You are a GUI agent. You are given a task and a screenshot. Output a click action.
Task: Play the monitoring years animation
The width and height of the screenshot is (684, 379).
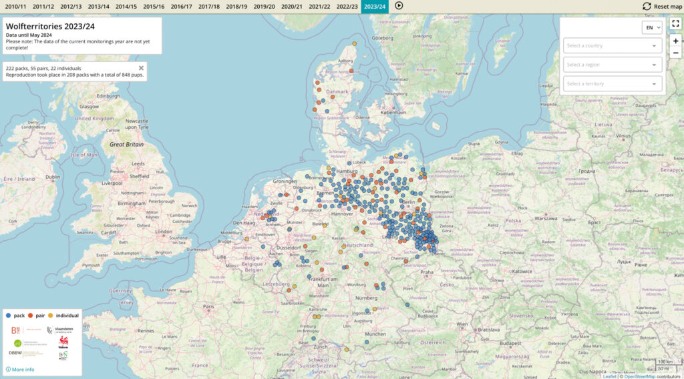point(399,5)
